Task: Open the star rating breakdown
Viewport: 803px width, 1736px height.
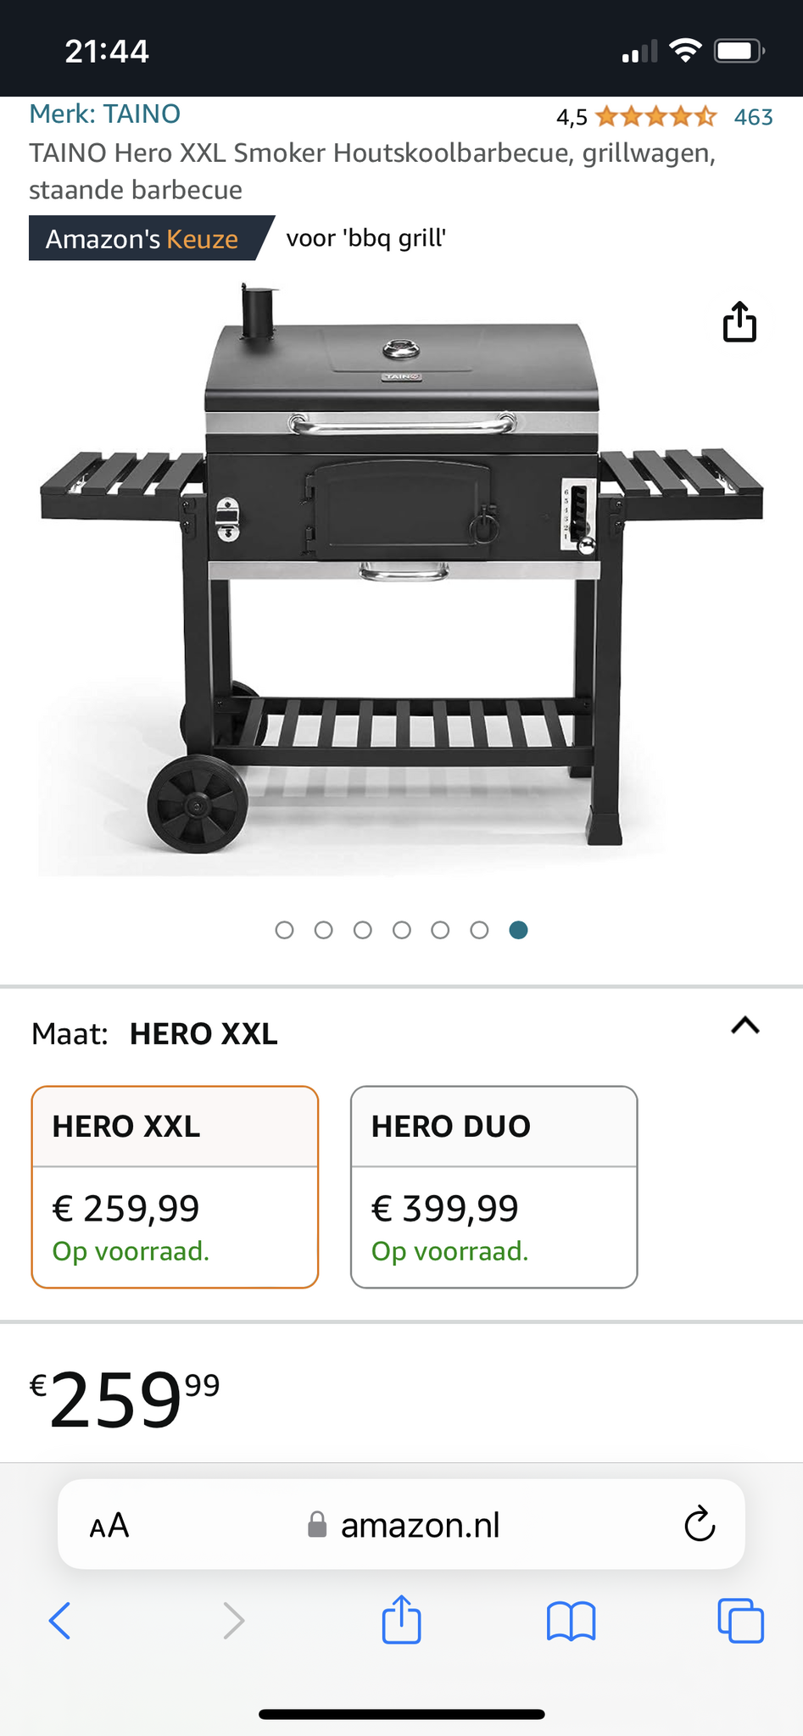Action: tap(655, 117)
